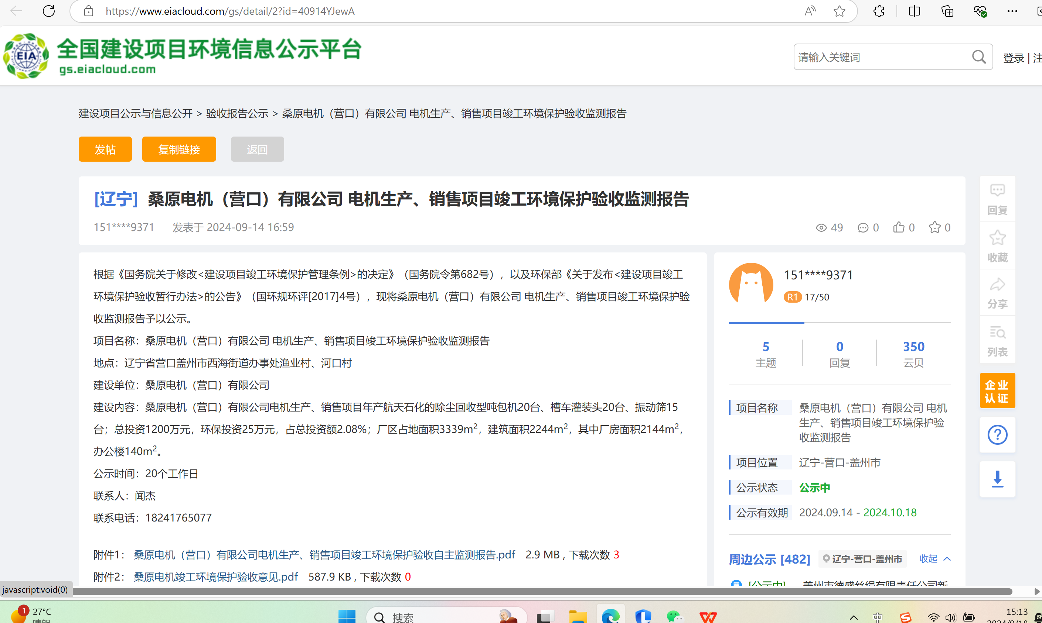Click the browser back arrow
The width and height of the screenshot is (1042, 623).
tap(16, 11)
